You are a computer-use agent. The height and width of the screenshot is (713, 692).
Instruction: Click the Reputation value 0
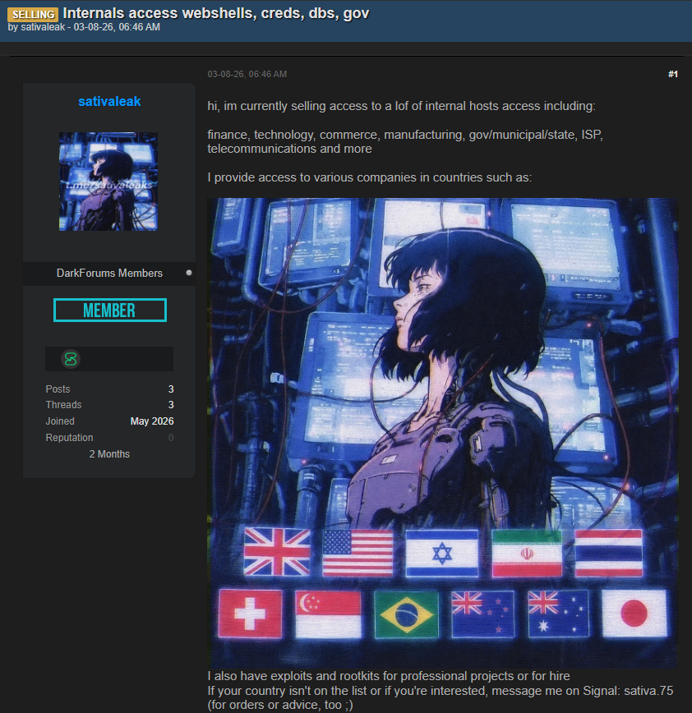171,438
